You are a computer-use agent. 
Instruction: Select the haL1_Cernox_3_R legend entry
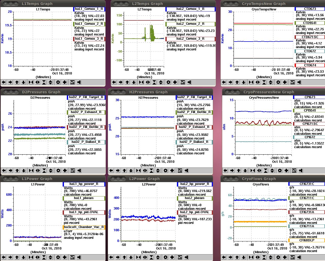point(89,39)
